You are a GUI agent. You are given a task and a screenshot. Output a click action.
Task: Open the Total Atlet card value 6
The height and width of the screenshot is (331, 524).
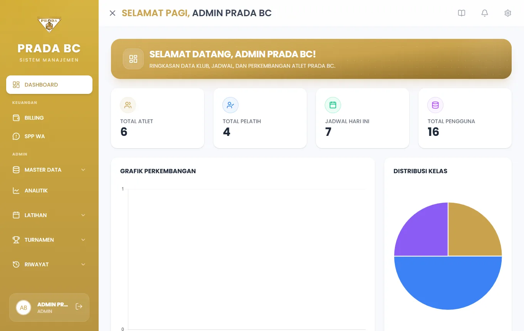point(124,132)
